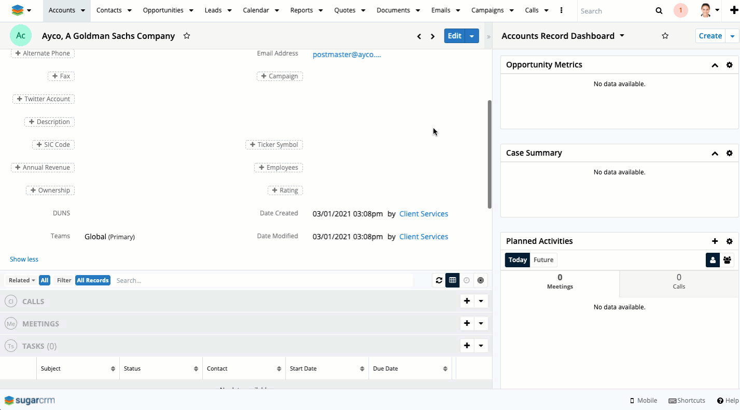Open the Edit button dropdown arrow
The image size is (740, 410).
[x=472, y=36]
